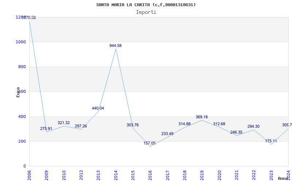This screenshot has width=292, height=182.
Task: Click the 294.30 data label
Action: [x=253, y=126]
